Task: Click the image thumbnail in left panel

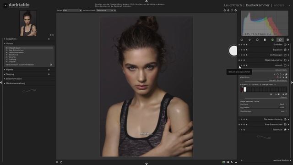Action: point(28,23)
